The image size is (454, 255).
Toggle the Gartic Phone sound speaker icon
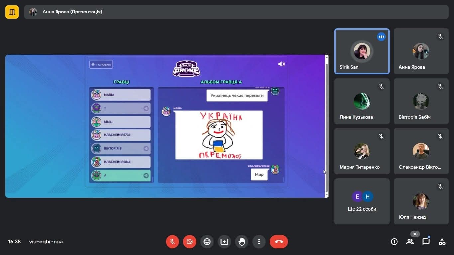[282, 64]
